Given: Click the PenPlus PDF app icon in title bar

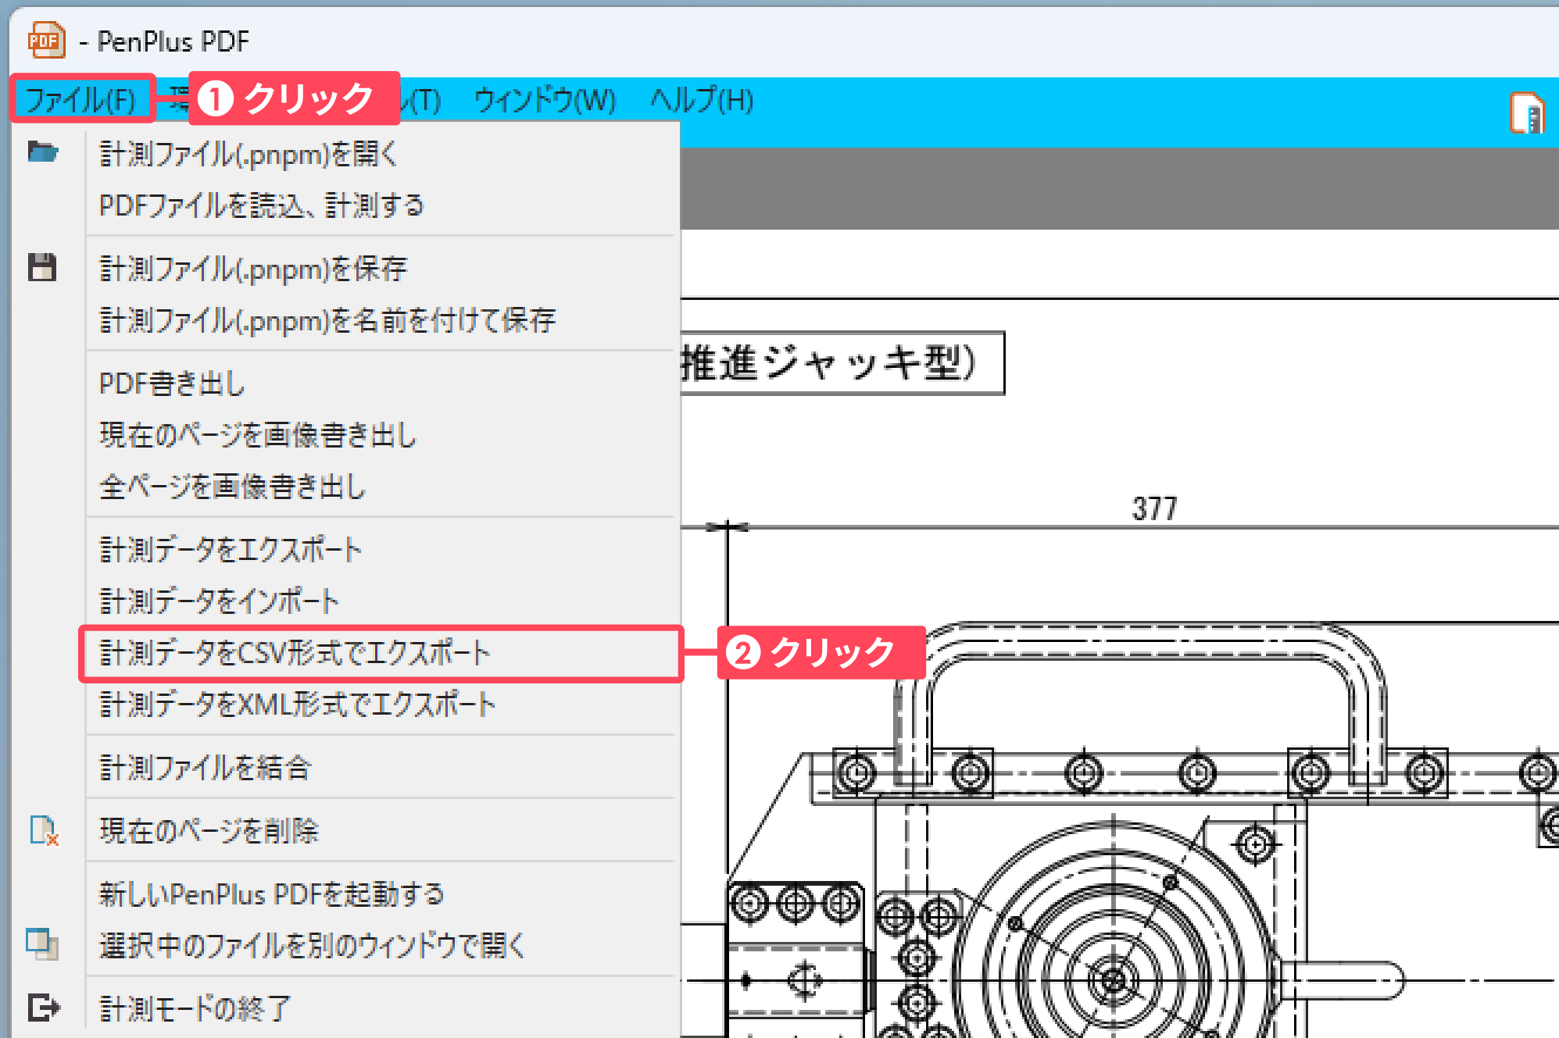Looking at the screenshot, I should click(46, 40).
